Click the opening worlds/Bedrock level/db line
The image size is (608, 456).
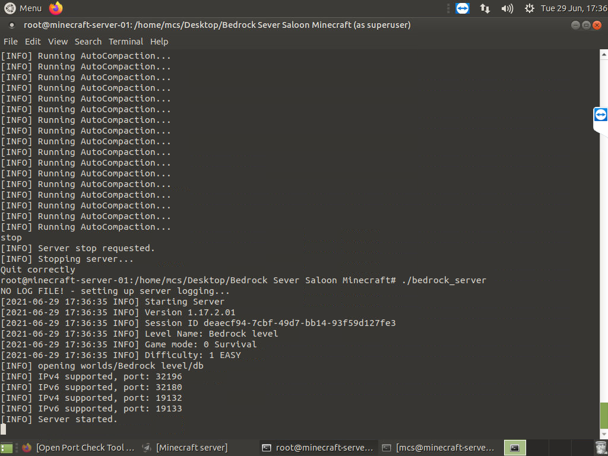coord(102,366)
